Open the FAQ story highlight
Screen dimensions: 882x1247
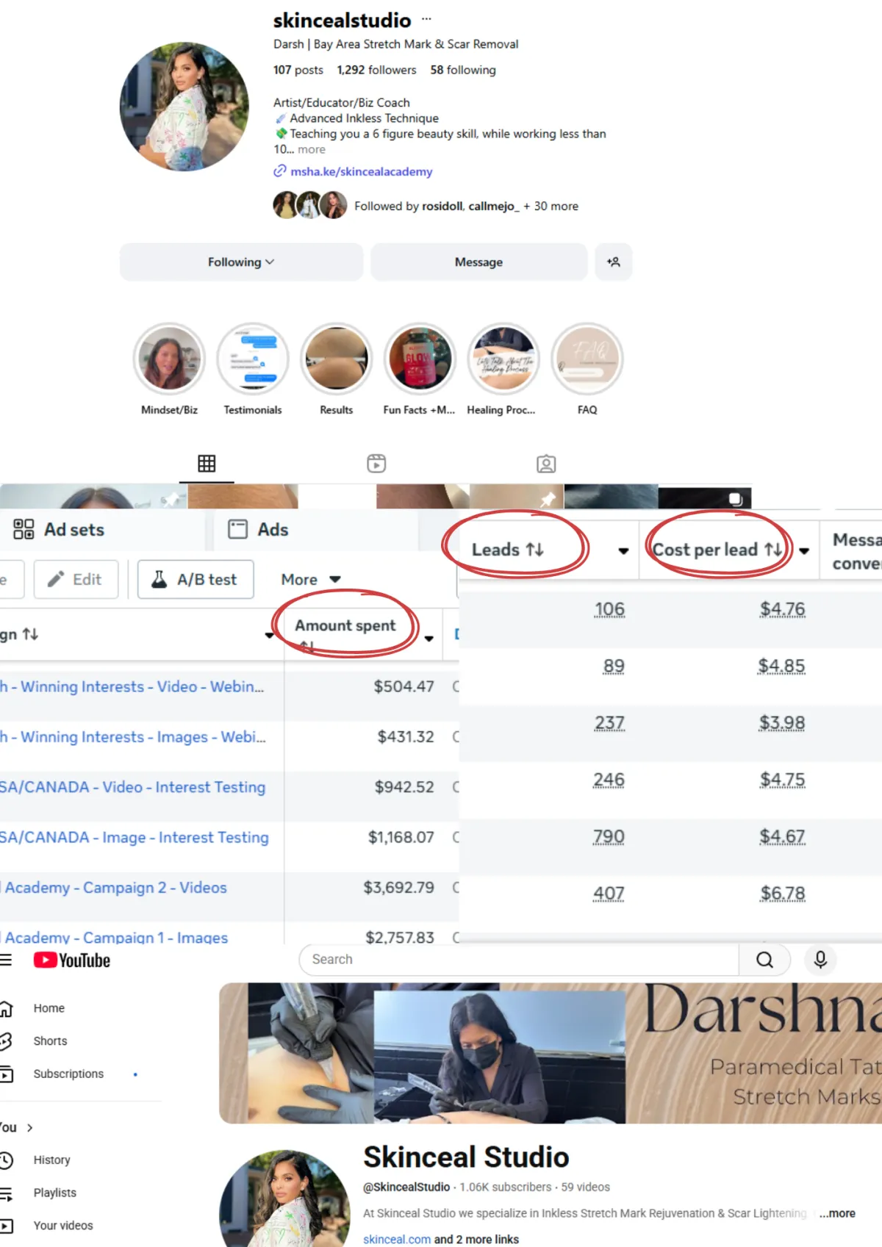point(587,359)
